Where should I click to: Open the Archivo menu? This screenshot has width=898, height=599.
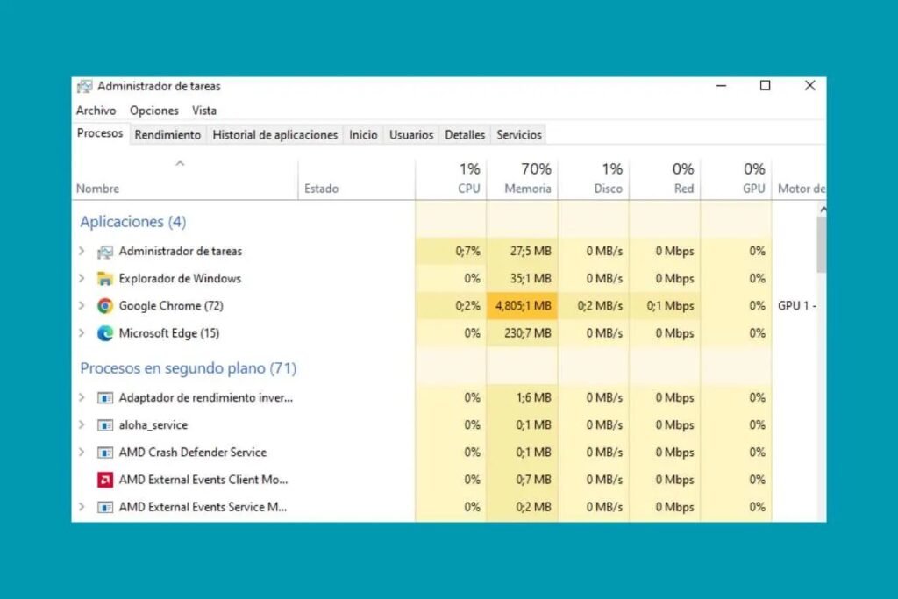point(96,111)
